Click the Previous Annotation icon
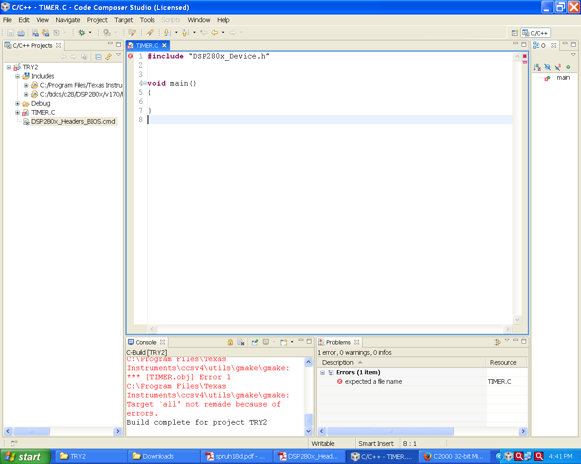This screenshot has width=581, height=464. [x=185, y=33]
